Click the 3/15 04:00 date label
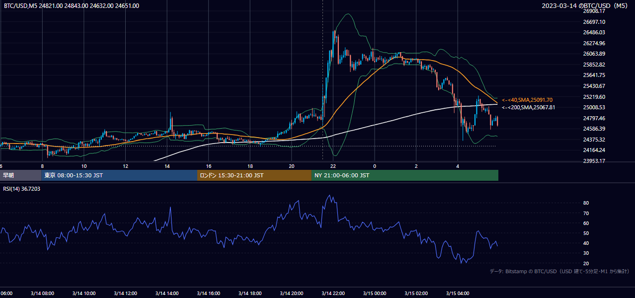 [458, 294]
